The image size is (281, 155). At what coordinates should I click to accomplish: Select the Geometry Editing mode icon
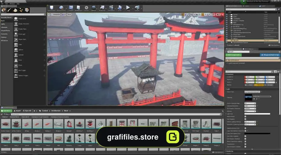[x=27, y=10]
